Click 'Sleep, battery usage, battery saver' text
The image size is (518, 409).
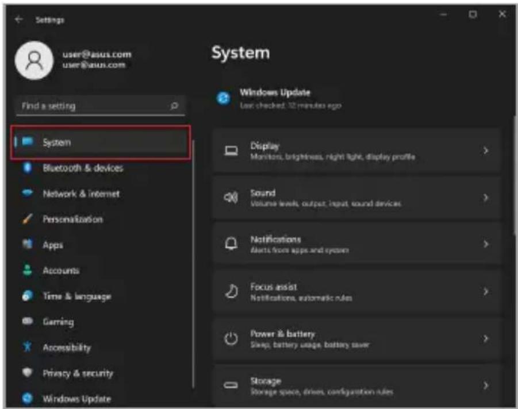(309, 345)
